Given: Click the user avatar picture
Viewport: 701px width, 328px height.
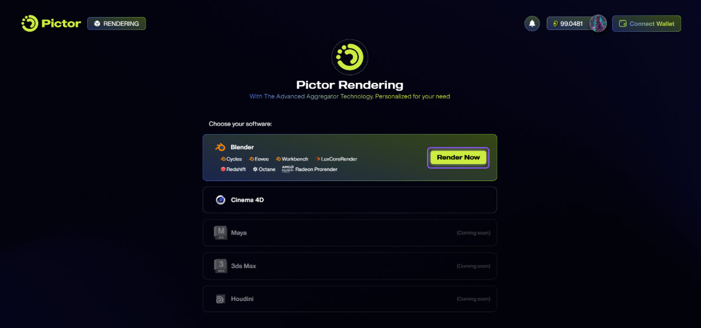Looking at the screenshot, I should point(598,24).
